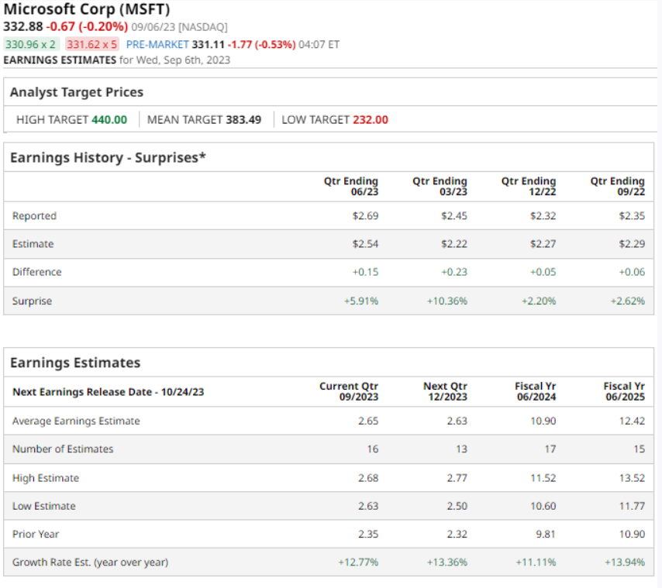Select number of estimates 13

point(461,449)
